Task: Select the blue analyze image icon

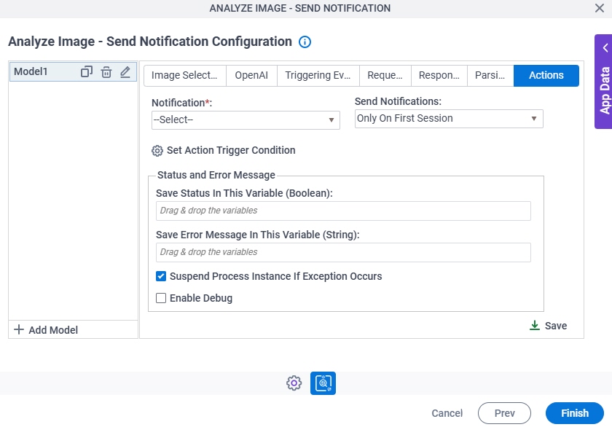Action: (323, 383)
